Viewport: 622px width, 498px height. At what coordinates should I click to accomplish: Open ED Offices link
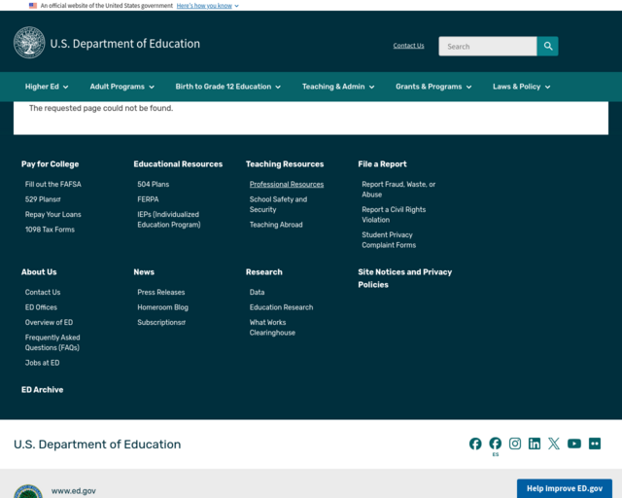click(x=41, y=307)
